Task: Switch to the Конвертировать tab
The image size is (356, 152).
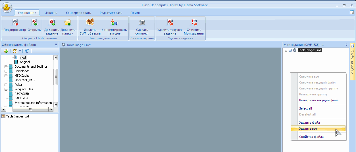Action: [78, 13]
